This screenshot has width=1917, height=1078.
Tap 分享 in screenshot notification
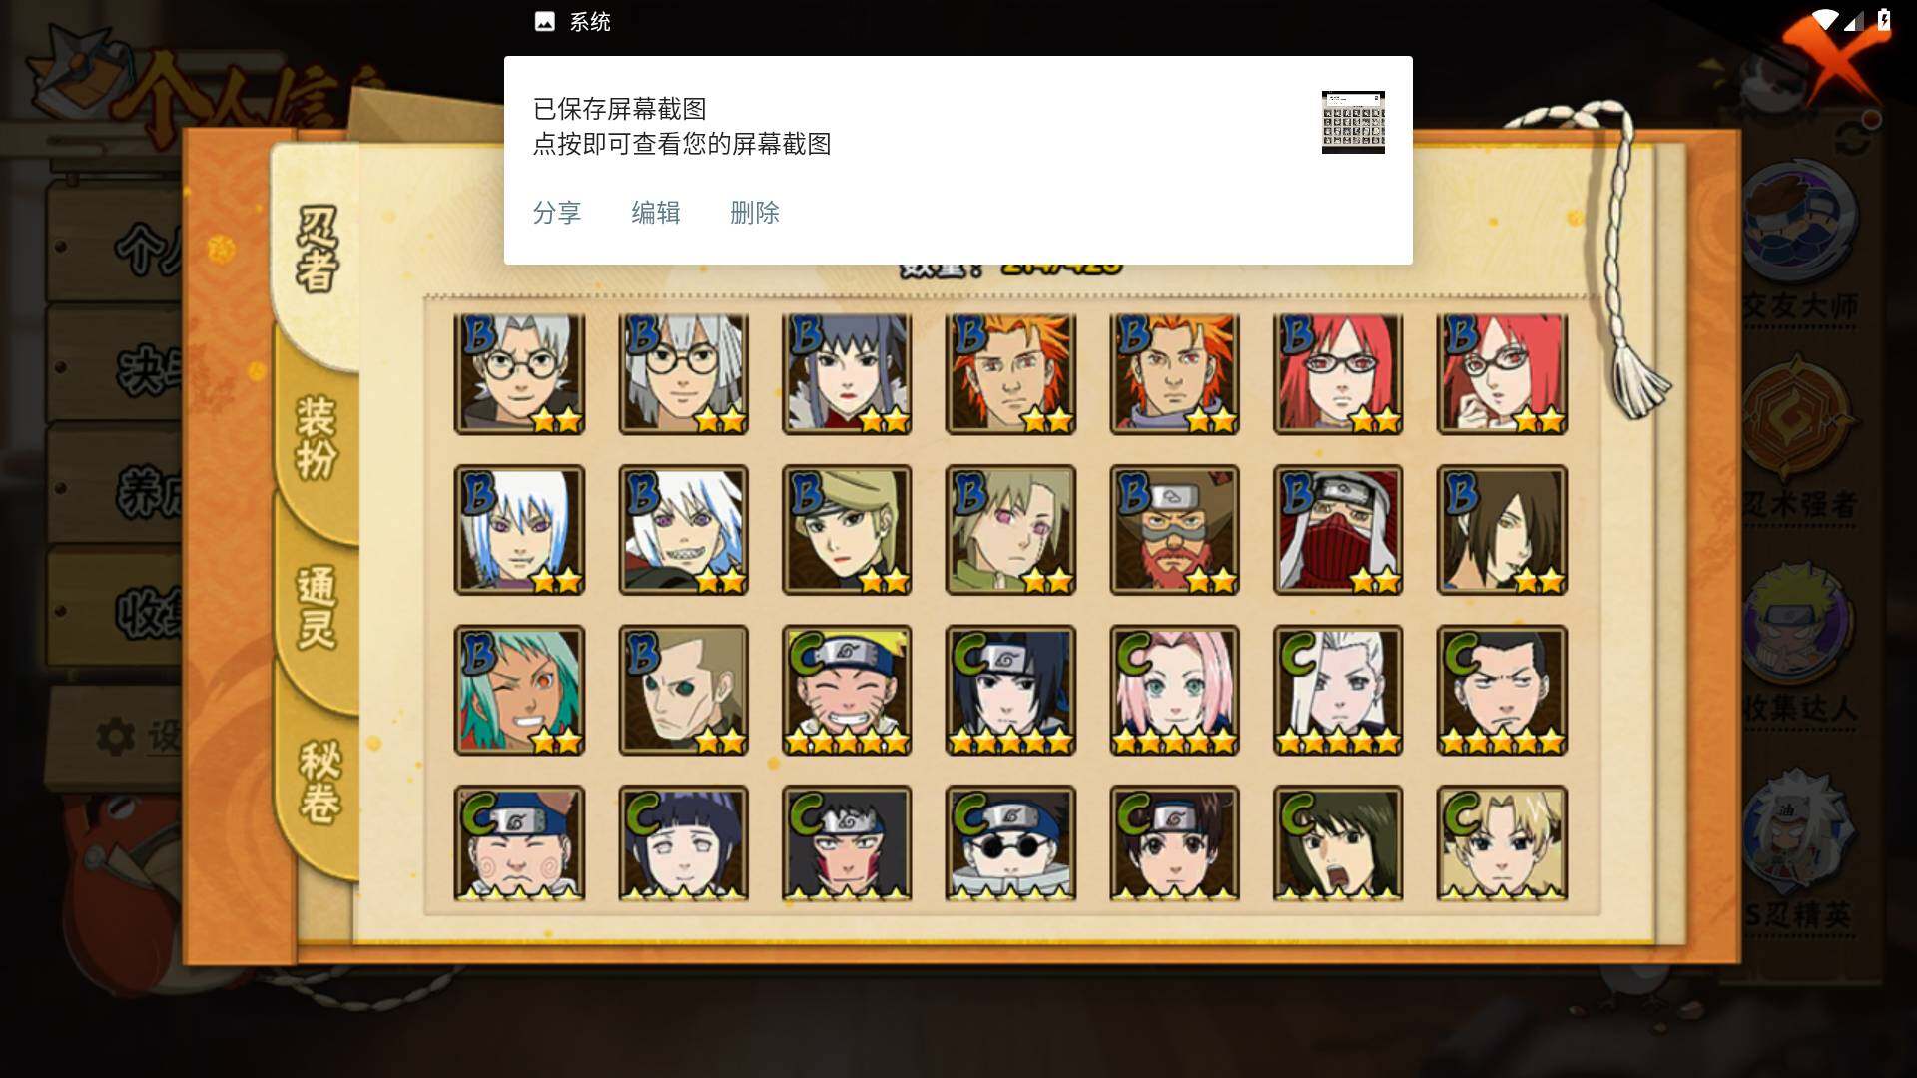point(557,213)
